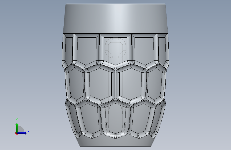
Task: Click the blue Z axis arrow of triad
Action: point(22,133)
